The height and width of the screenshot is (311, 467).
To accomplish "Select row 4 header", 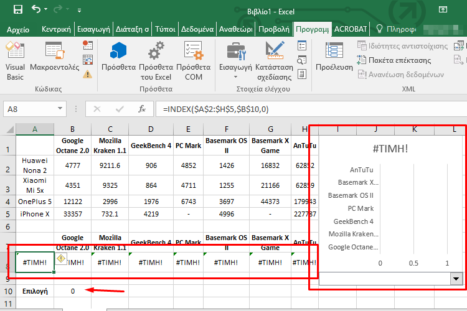I will coord(7,202).
